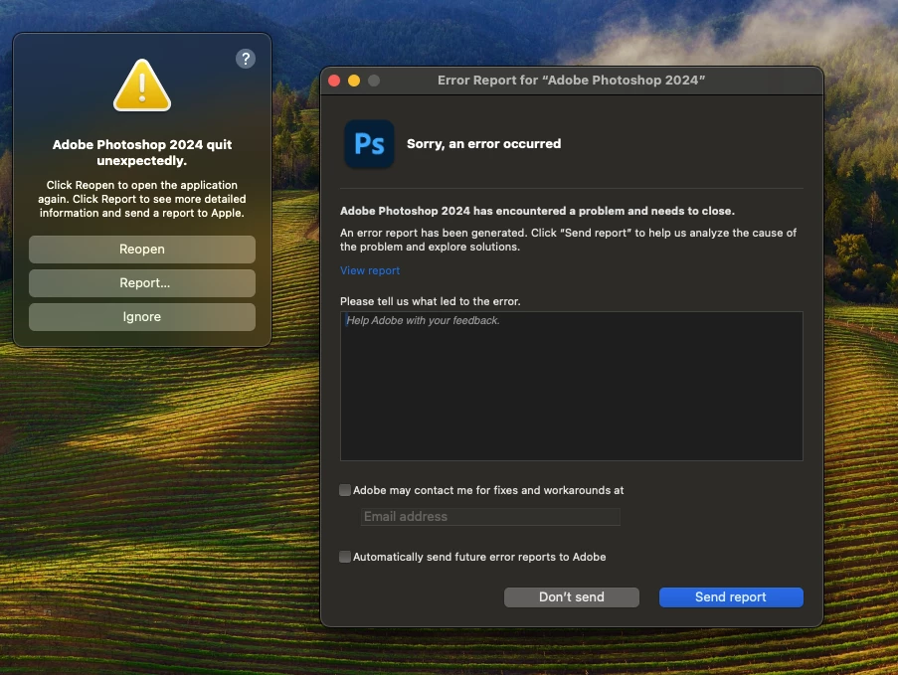
Task: Click 'Adobe Photoshop 2024 quit unexpectedly.' text
Action: [142, 152]
